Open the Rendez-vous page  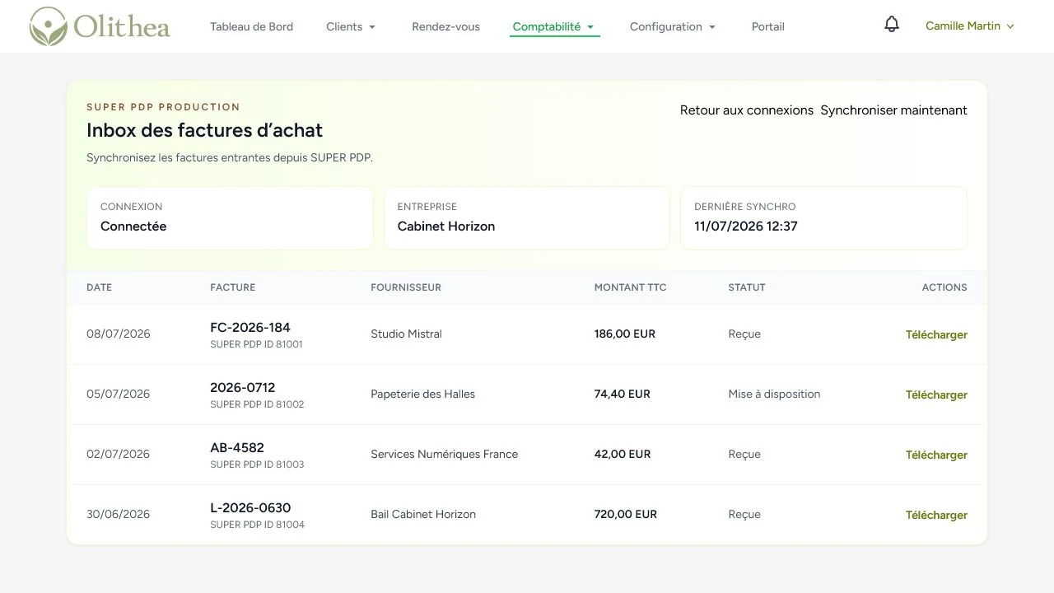[x=445, y=26]
